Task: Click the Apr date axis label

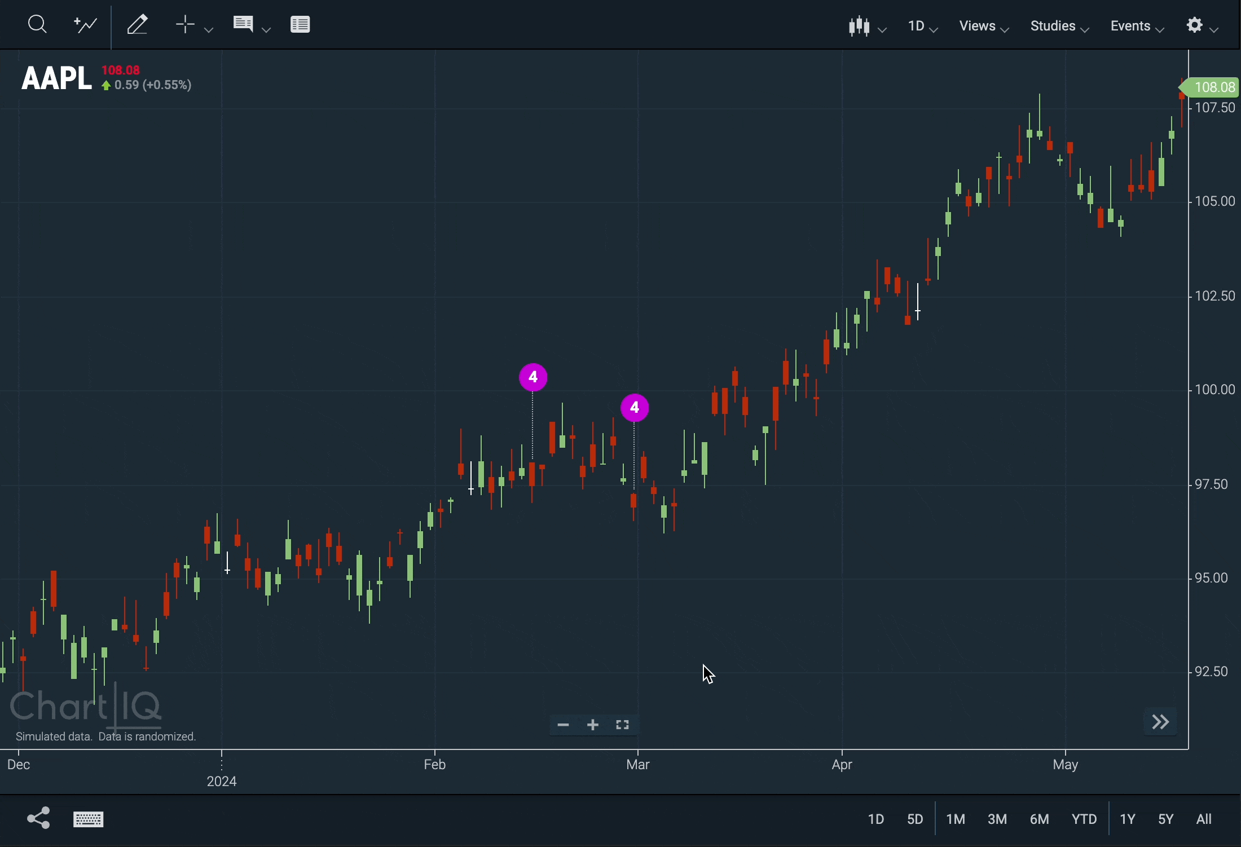Action: point(843,765)
